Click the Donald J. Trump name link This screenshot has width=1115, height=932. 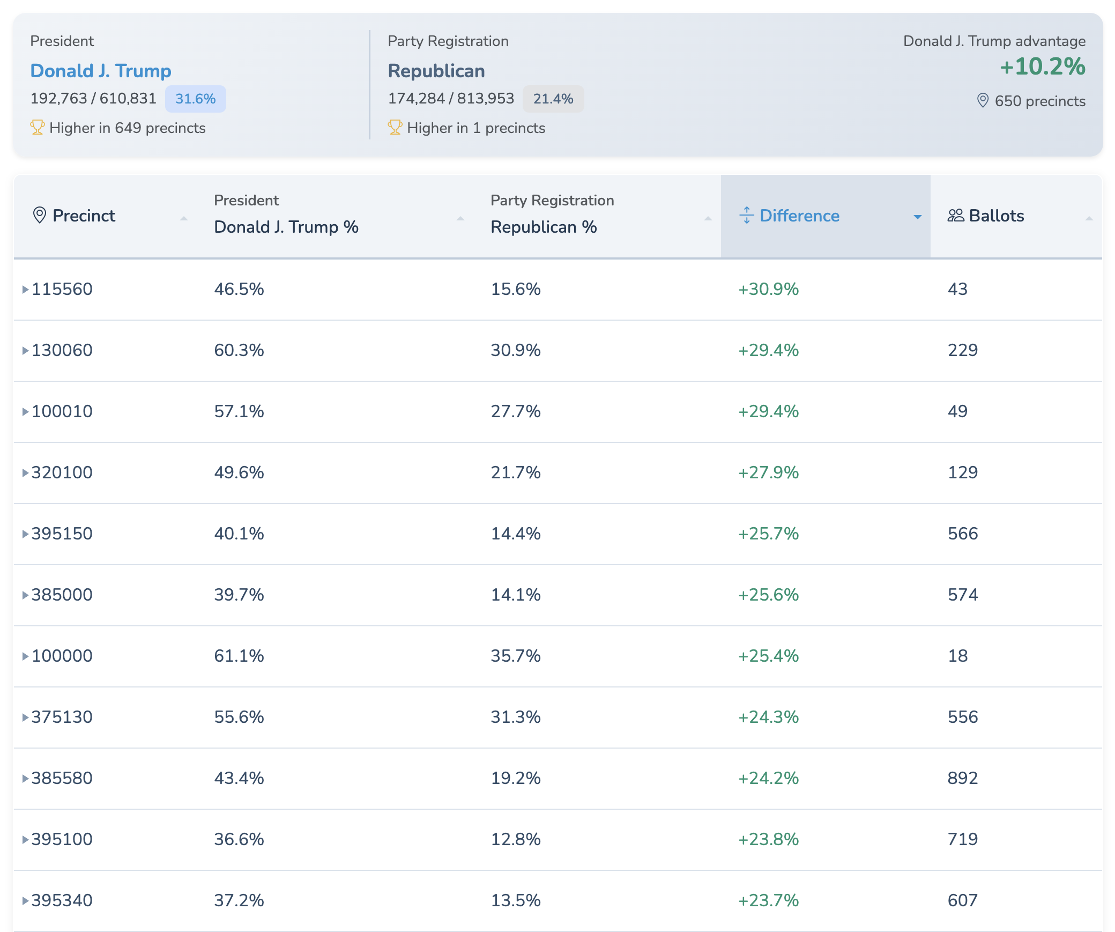[x=101, y=71]
